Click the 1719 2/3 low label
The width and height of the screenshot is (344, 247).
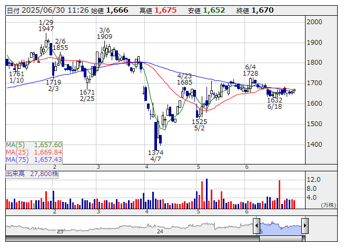coord(53,86)
